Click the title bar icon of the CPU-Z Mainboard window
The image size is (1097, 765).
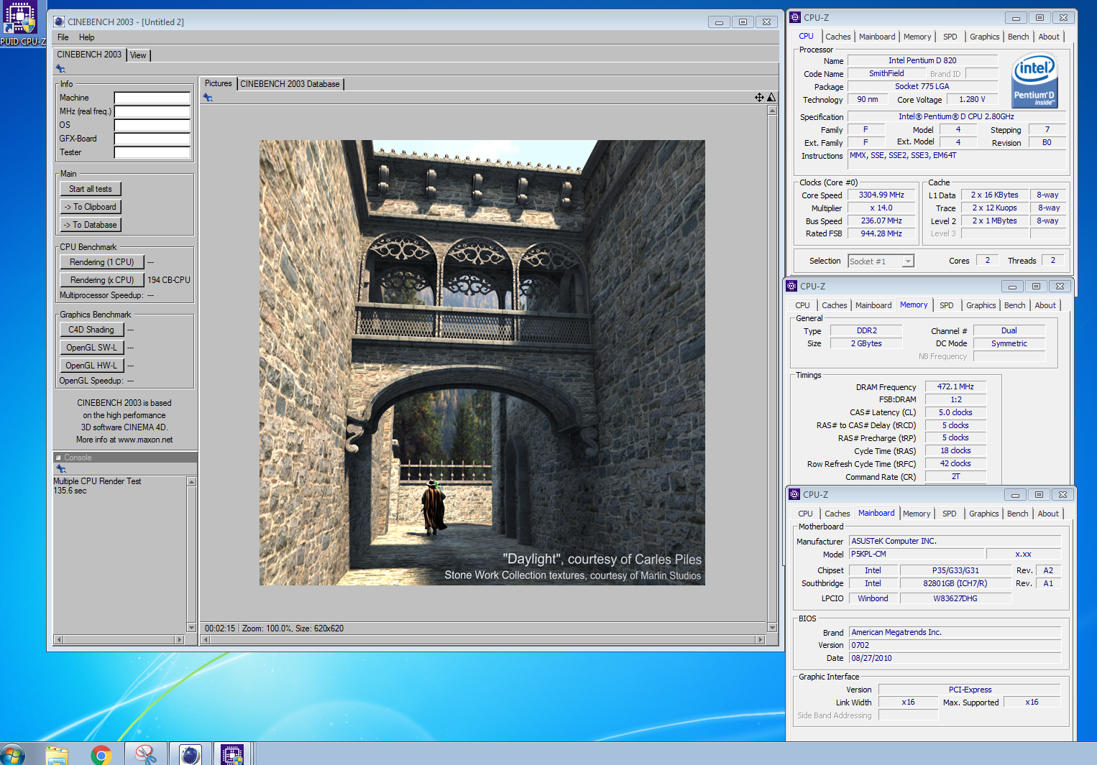coord(794,494)
